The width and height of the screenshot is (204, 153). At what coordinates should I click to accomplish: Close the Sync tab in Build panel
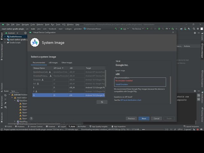point(17,91)
